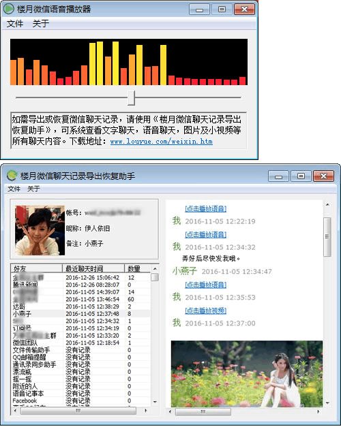Click the 2016-11-05 13:46:54 time cell
Screen dimensions: 341x429
click(92, 299)
